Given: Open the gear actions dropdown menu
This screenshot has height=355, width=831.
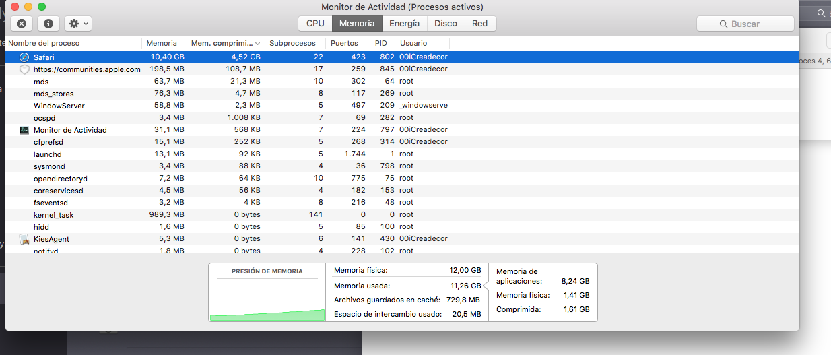Looking at the screenshot, I should coord(78,24).
